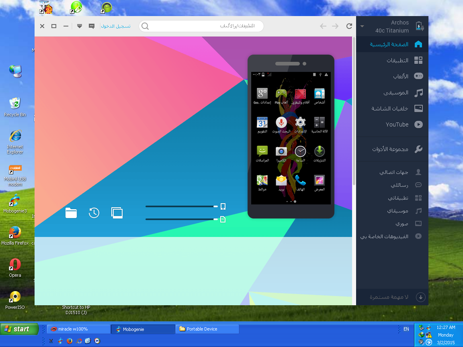Open the file manager folder icon

(71, 213)
